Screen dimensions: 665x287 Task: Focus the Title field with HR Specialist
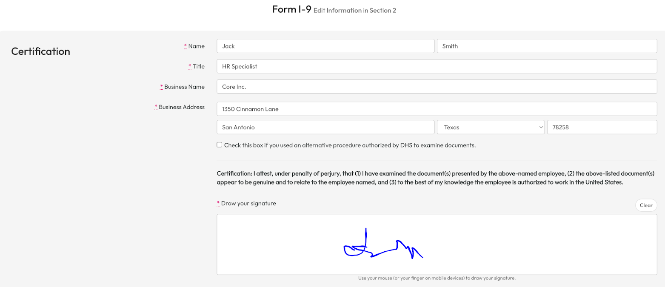pos(437,66)
